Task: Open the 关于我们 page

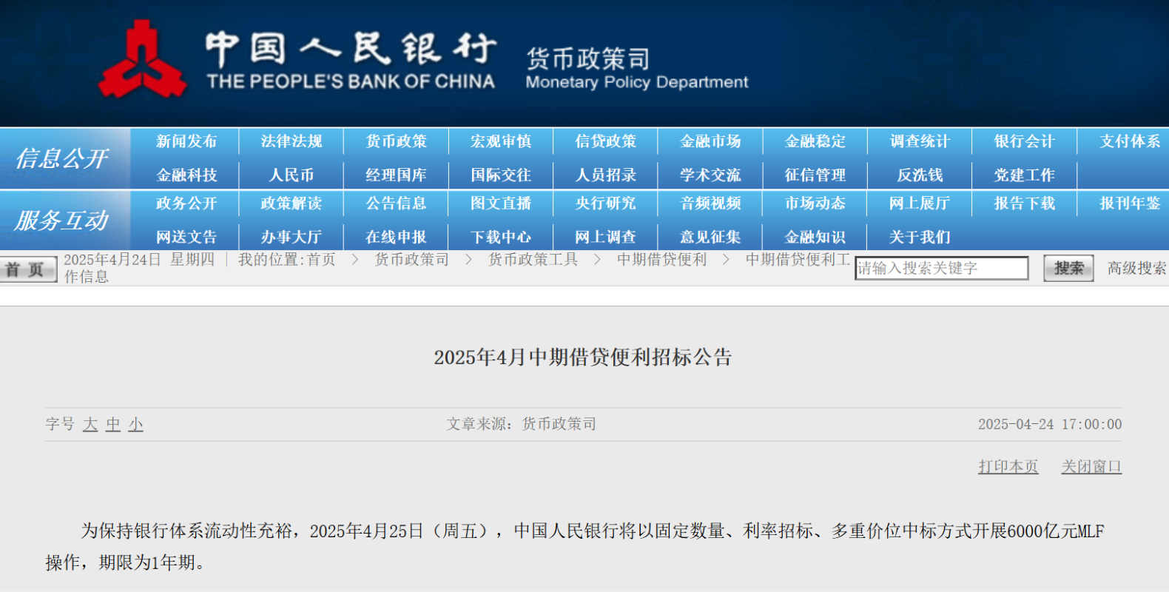Action: pos(920,238)
